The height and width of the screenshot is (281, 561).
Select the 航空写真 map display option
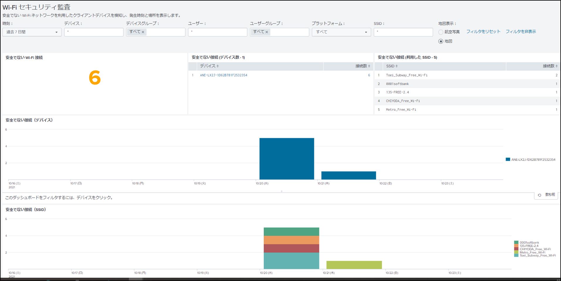tap(441, 32)
